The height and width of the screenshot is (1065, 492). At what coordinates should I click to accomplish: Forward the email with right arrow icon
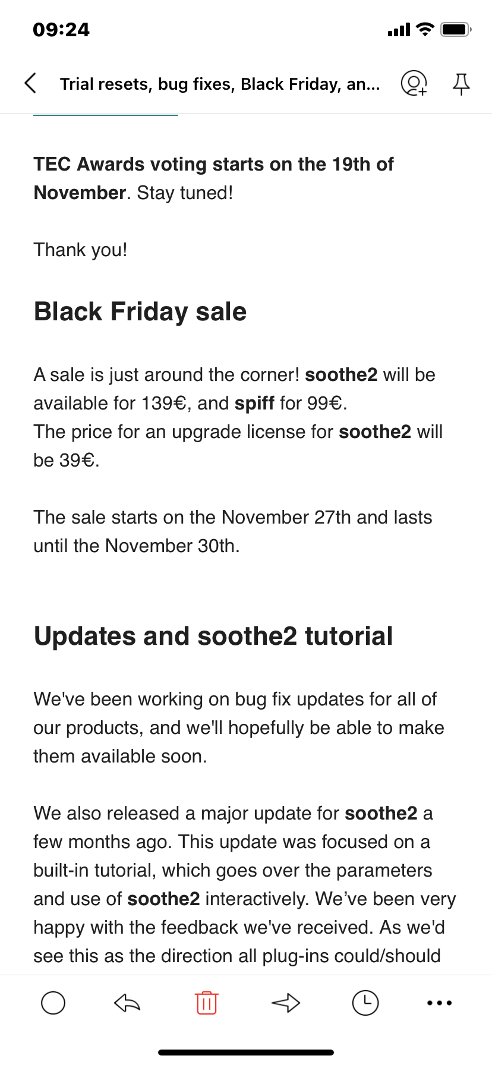tap(286, 1003)
